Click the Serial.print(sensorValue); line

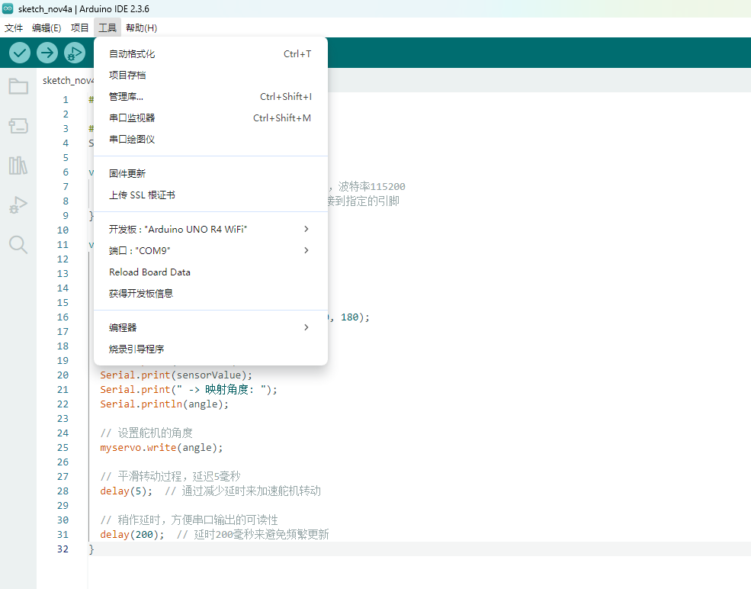tap(176, 375)
